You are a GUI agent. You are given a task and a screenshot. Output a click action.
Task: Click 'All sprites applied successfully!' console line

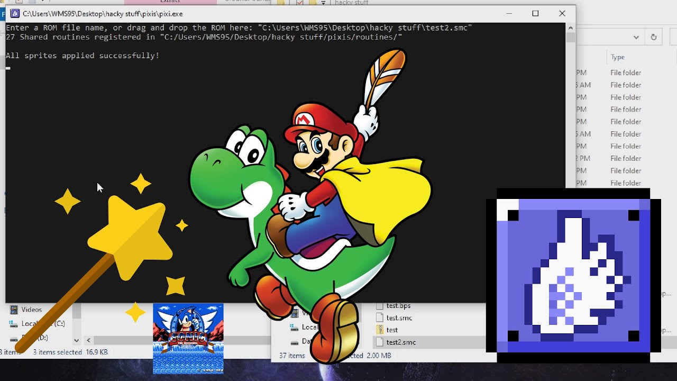tap(83, 56)
